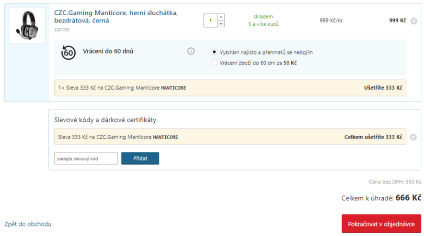Click the "skladem 5 a více kusů" availability text
This screenshot has height=236, width=424.
263,21
